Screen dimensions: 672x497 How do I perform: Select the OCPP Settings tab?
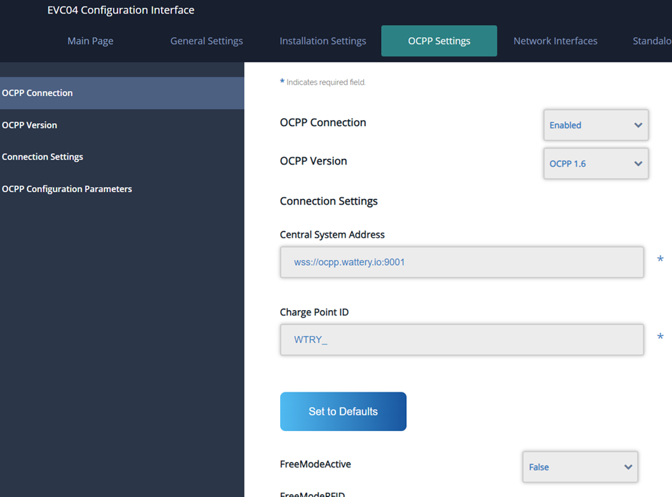(438, 41)
